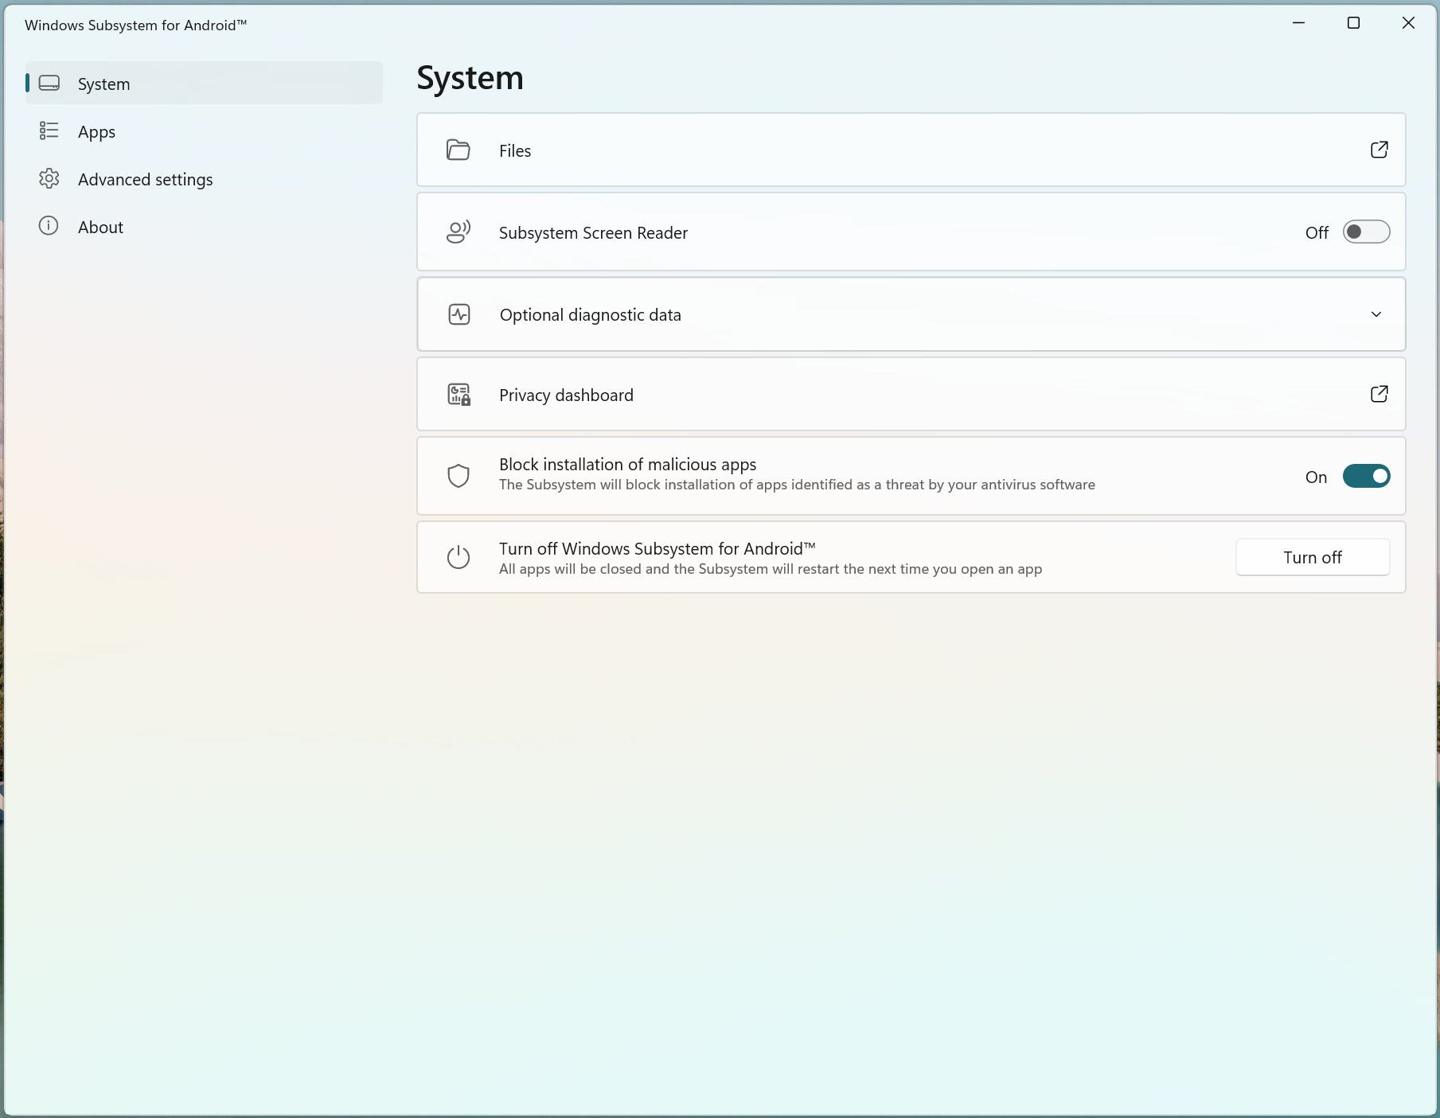Viewport: 1440px width, 1118px height.
Task: Minimize the Windows Subsystem for Android window
Action: pos(1298,23)
